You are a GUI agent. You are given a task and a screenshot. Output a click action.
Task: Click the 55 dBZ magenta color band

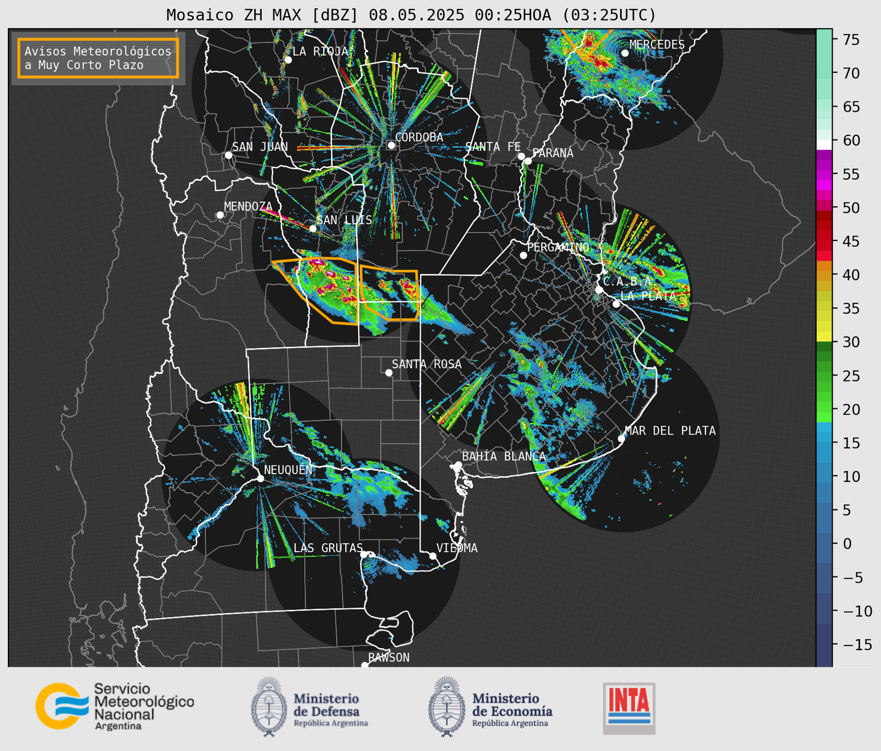point(824,174)
